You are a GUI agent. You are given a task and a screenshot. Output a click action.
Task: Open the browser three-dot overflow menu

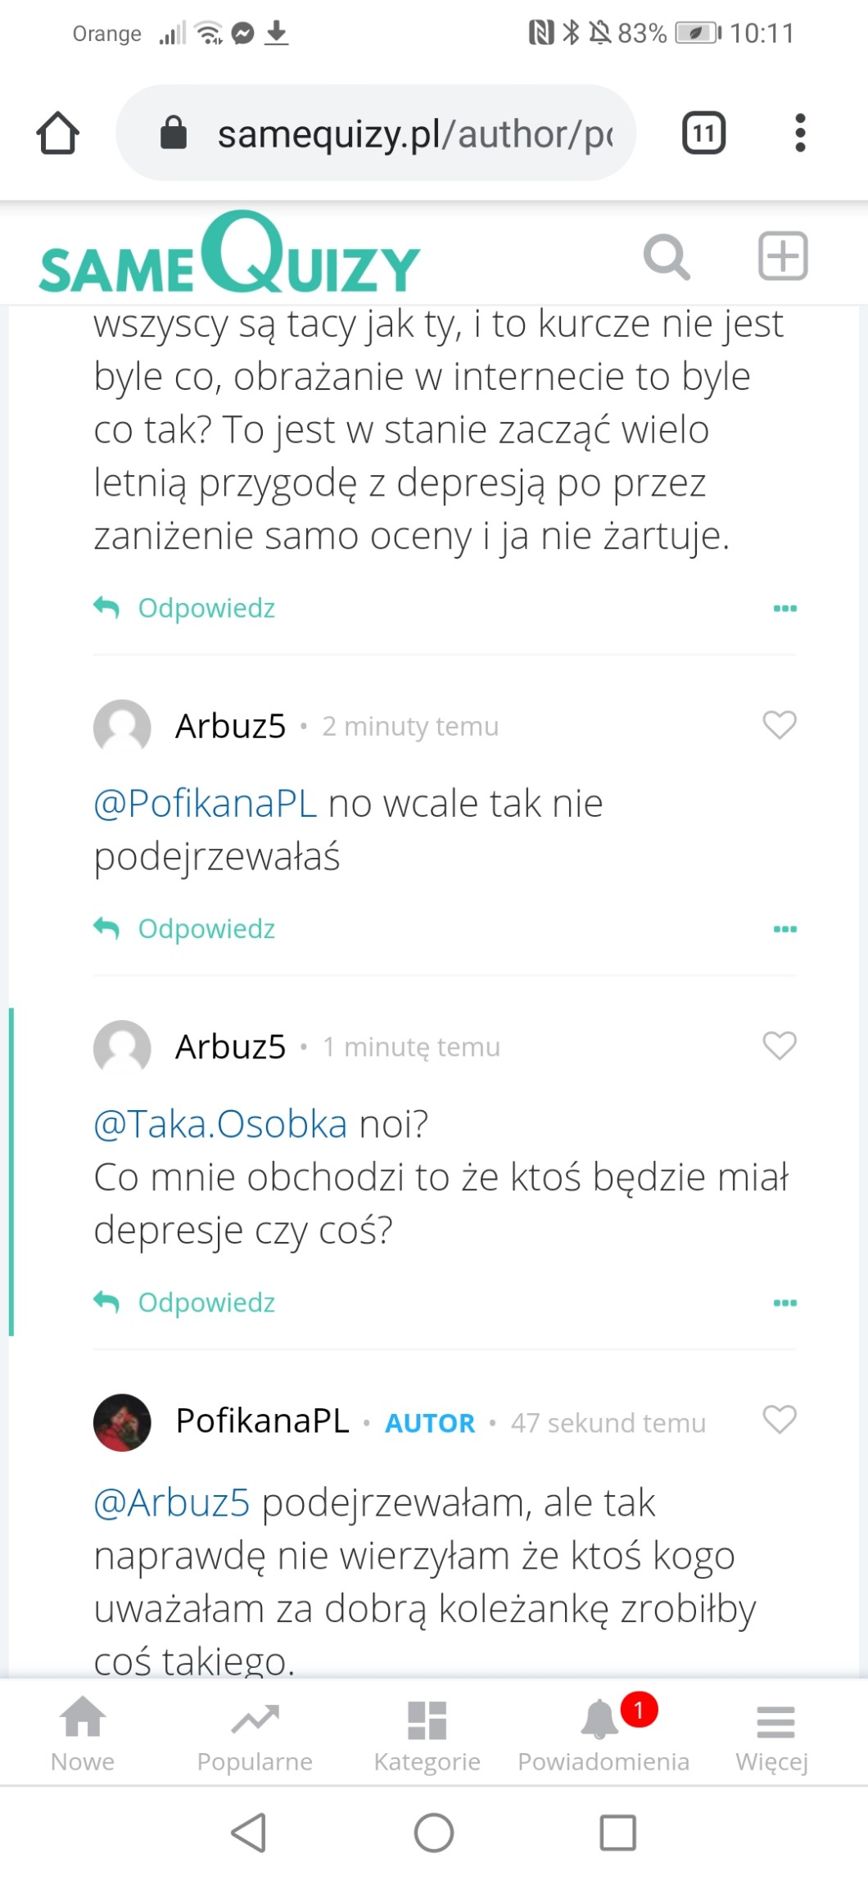click(x=800, y=133)
